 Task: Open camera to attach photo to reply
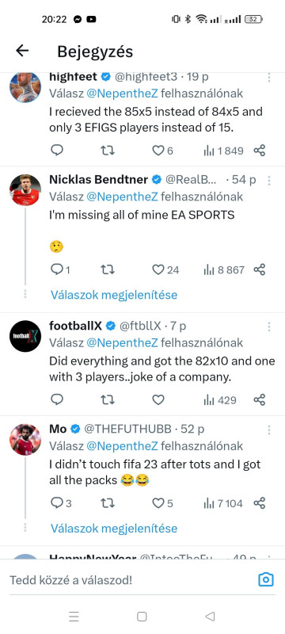coord(266,580)
